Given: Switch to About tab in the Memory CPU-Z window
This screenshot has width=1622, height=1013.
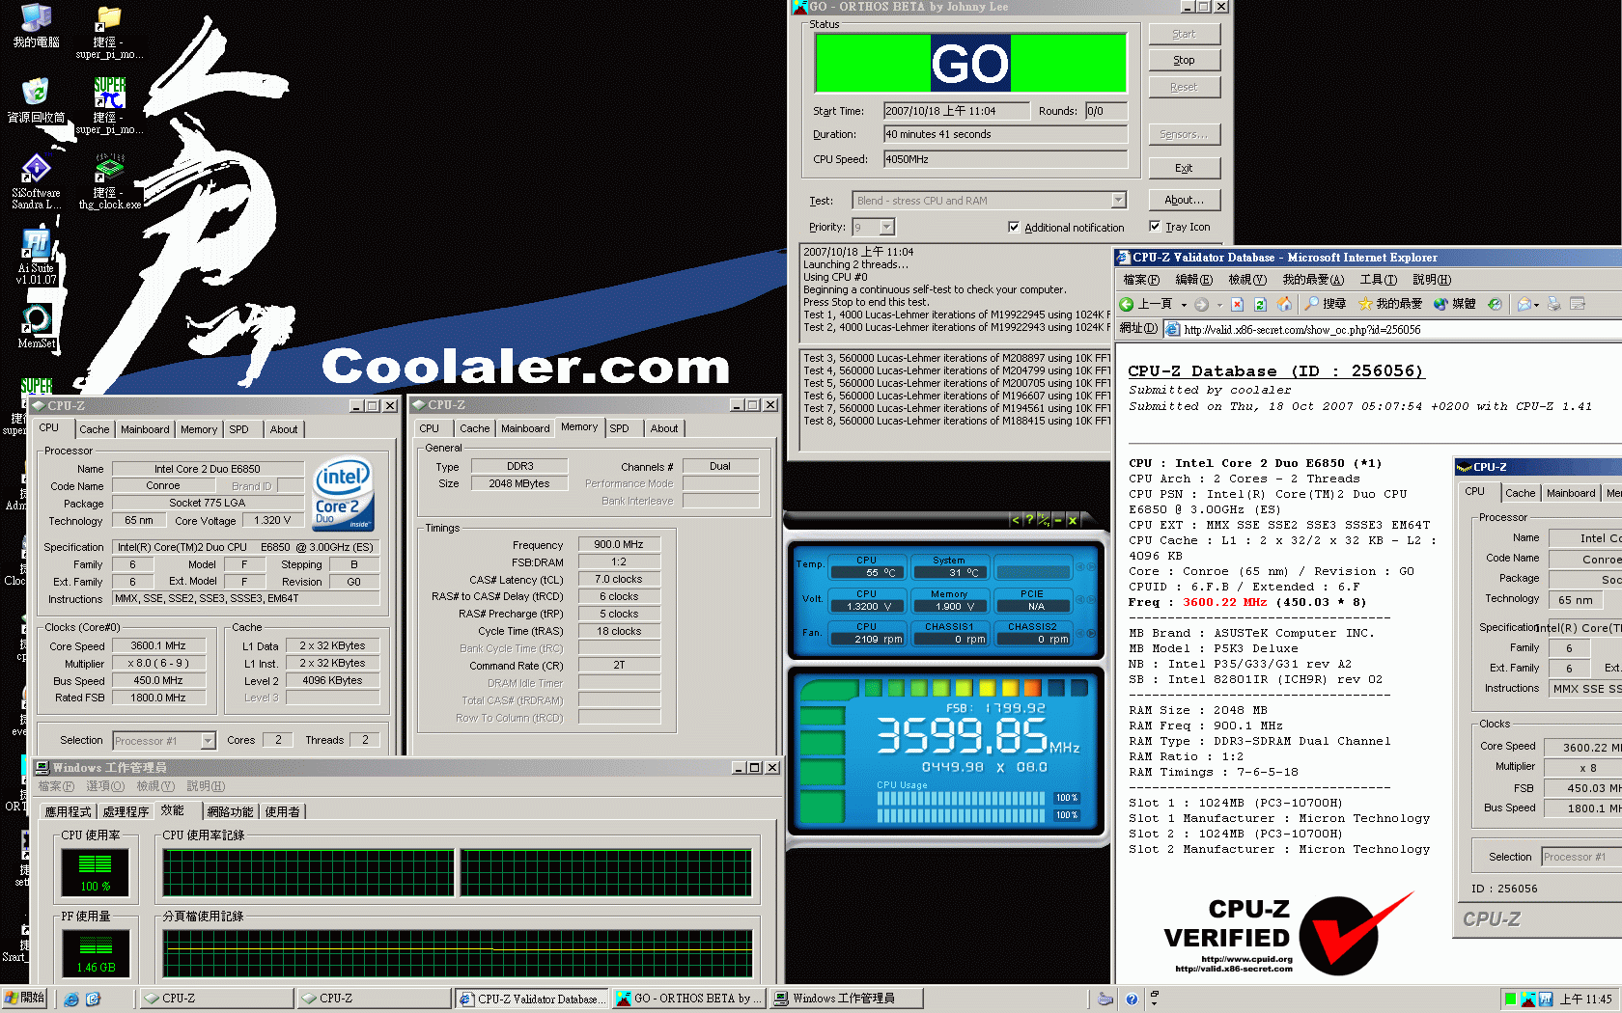Looking at the screenshot, I should click(663, 428).
